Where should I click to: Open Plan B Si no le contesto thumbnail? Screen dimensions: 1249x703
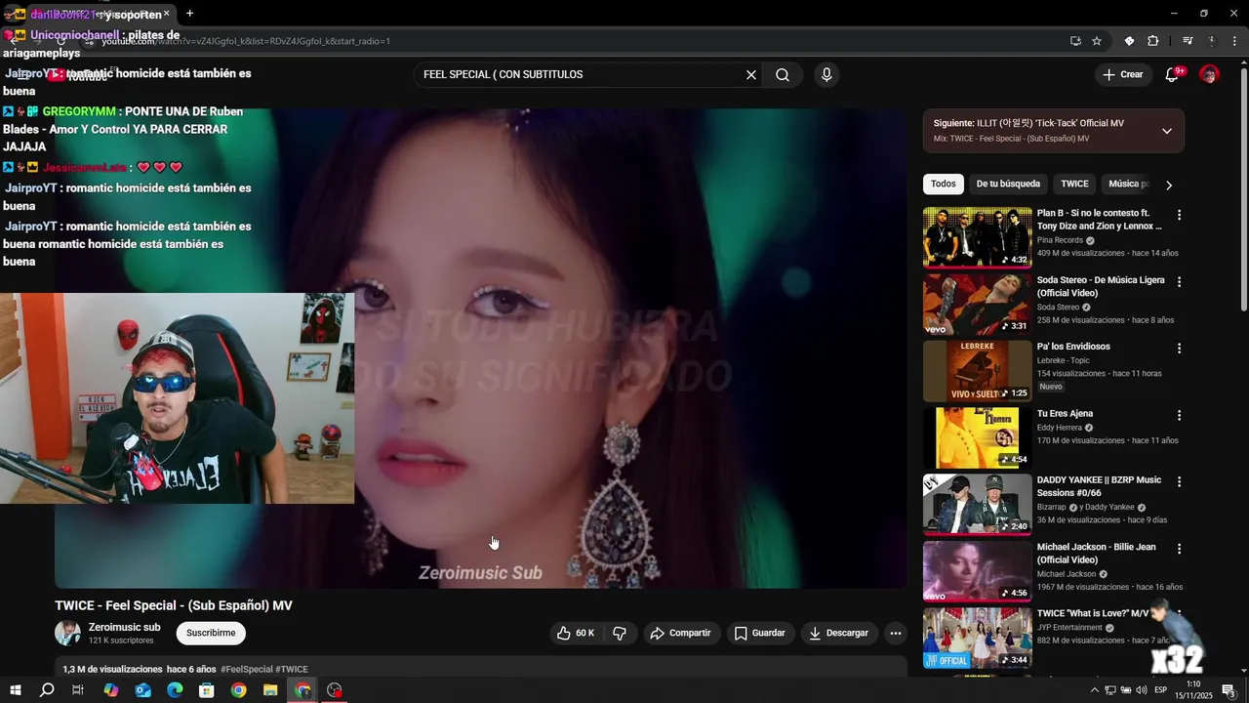coord(977,236)
